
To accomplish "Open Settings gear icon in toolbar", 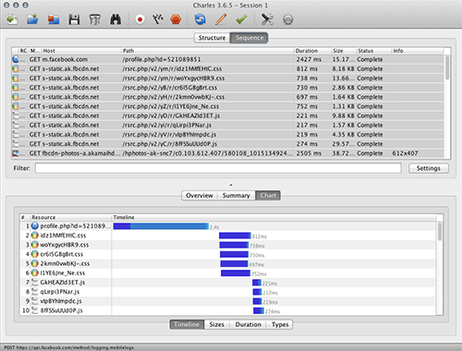I will pyautogui.click(x=288, y=19).
